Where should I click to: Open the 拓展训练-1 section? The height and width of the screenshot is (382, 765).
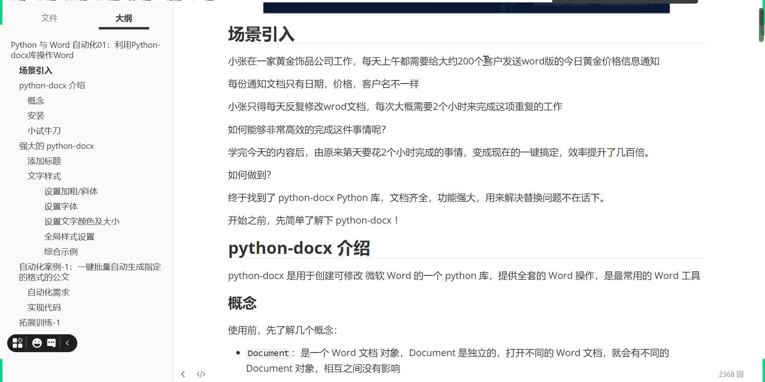(39, 323)
